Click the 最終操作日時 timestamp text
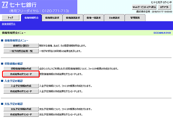This screenshot has height=125, width=173. pos(154,12)
